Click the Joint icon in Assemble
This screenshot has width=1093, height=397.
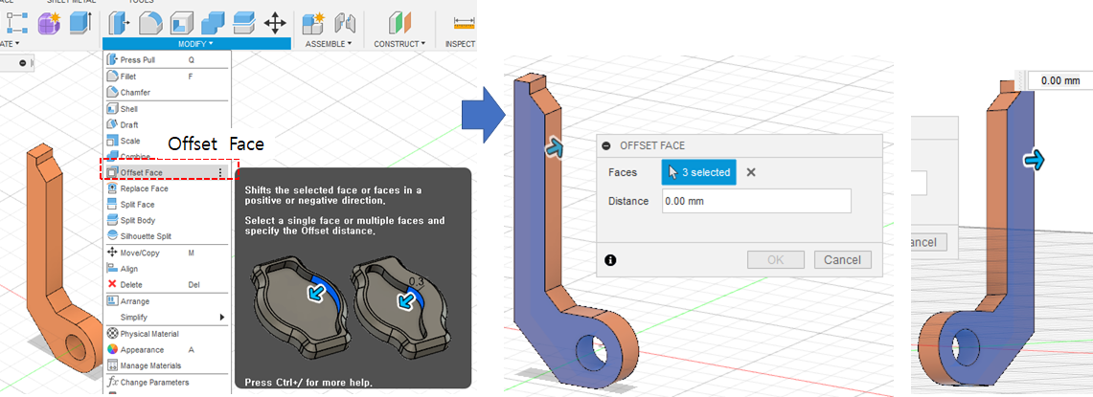pyautogui.click(x=346, y=23)
